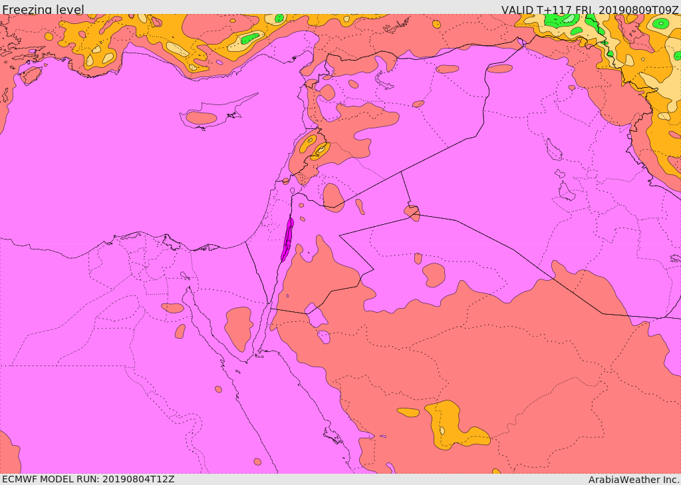This screenshot has width=681, height=485.
Task: Click the 'VALID T+117 FRI. 20190809T09Z' label
Action: (590, 9)
